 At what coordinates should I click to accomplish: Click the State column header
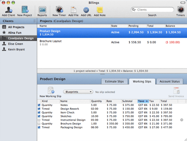119,26
